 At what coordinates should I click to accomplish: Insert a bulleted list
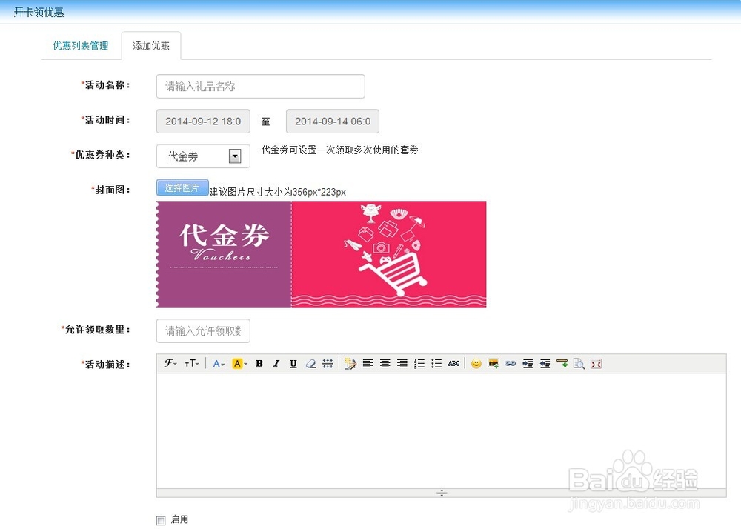[x=436, y=364]
